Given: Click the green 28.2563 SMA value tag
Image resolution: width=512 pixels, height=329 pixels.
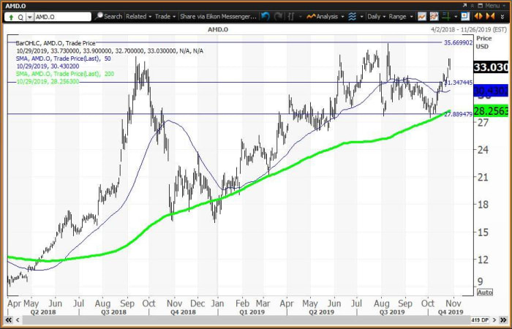Looking at the screenshot, I should coord(491,111).
